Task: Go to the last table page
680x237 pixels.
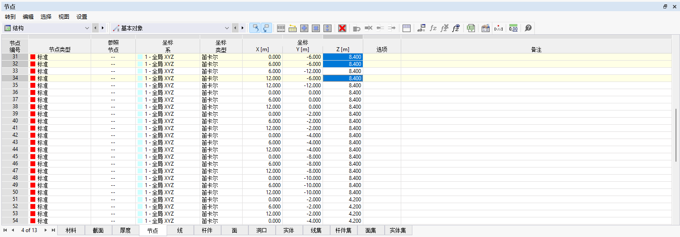Action: [x=53, y=230]
